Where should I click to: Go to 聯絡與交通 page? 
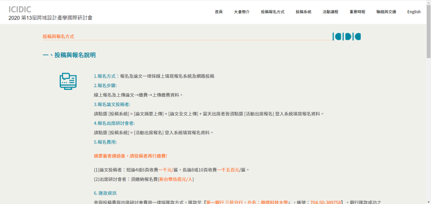pos(386,12)
